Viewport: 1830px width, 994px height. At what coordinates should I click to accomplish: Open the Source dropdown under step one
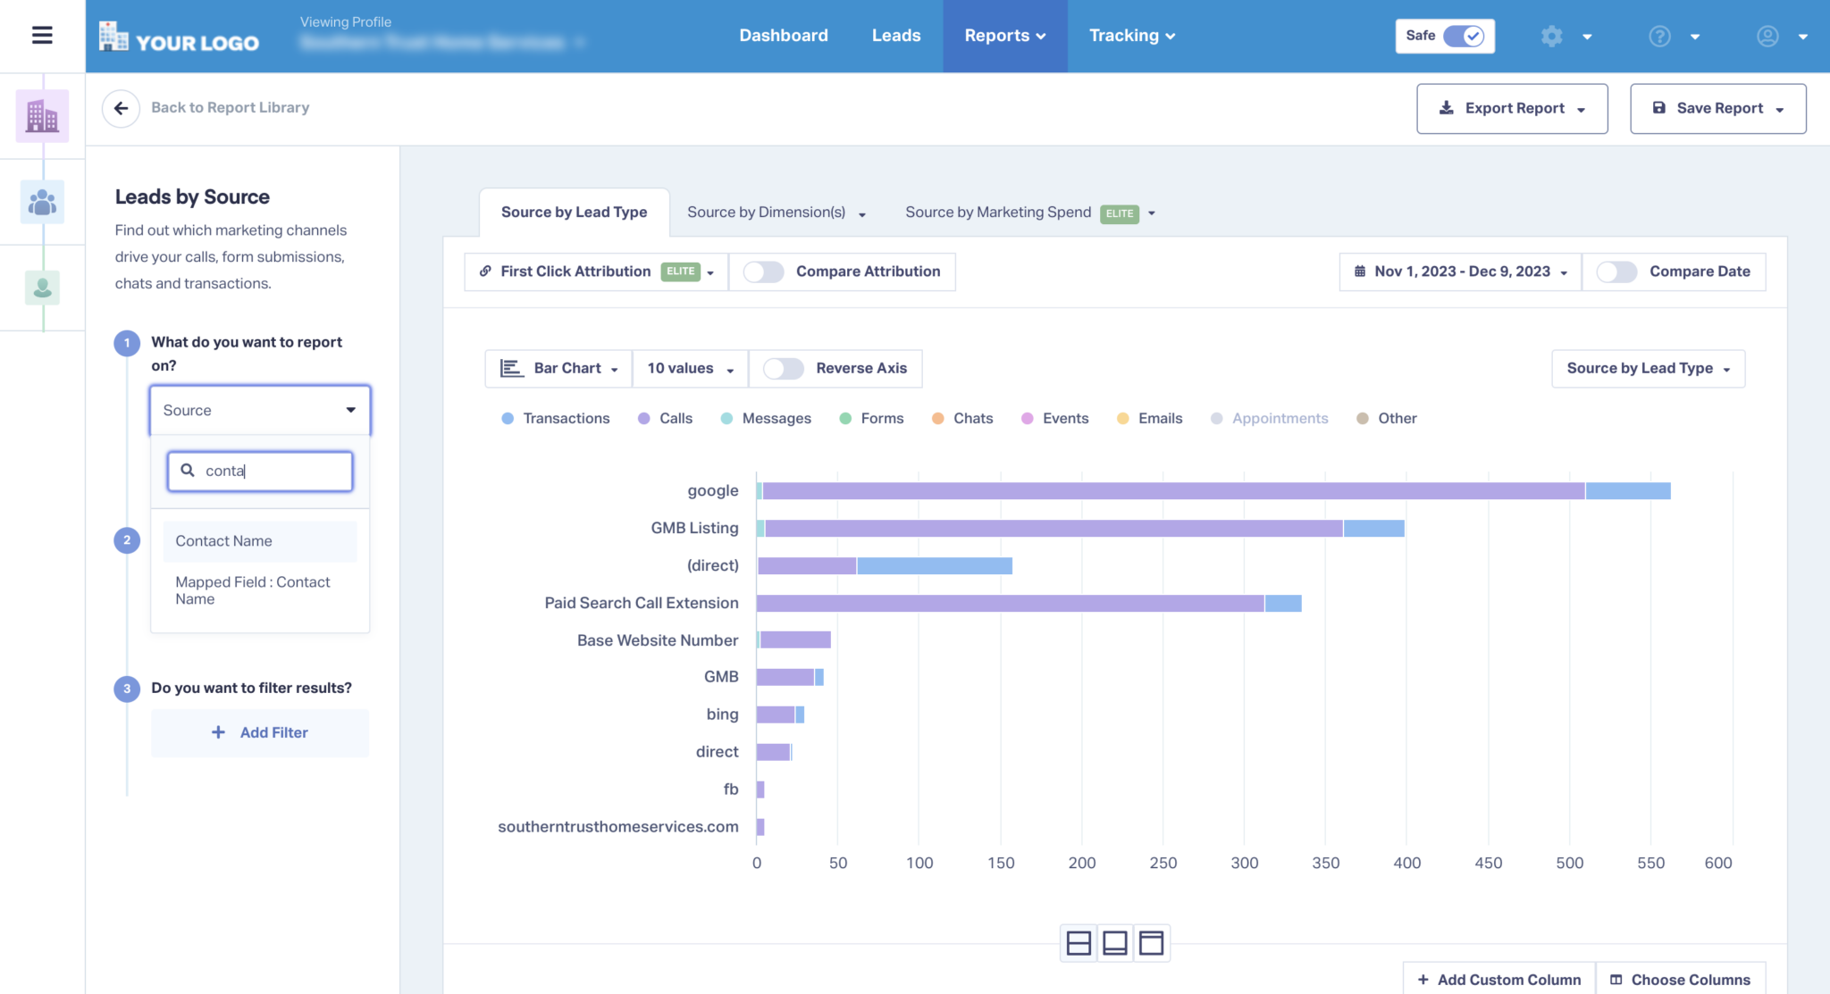coord(259,410)
